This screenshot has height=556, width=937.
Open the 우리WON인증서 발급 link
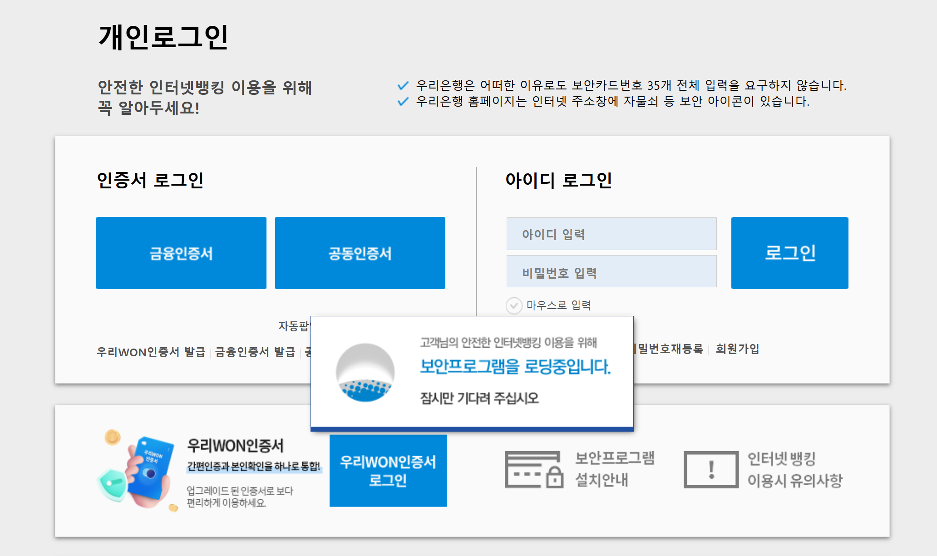[151, 352]
